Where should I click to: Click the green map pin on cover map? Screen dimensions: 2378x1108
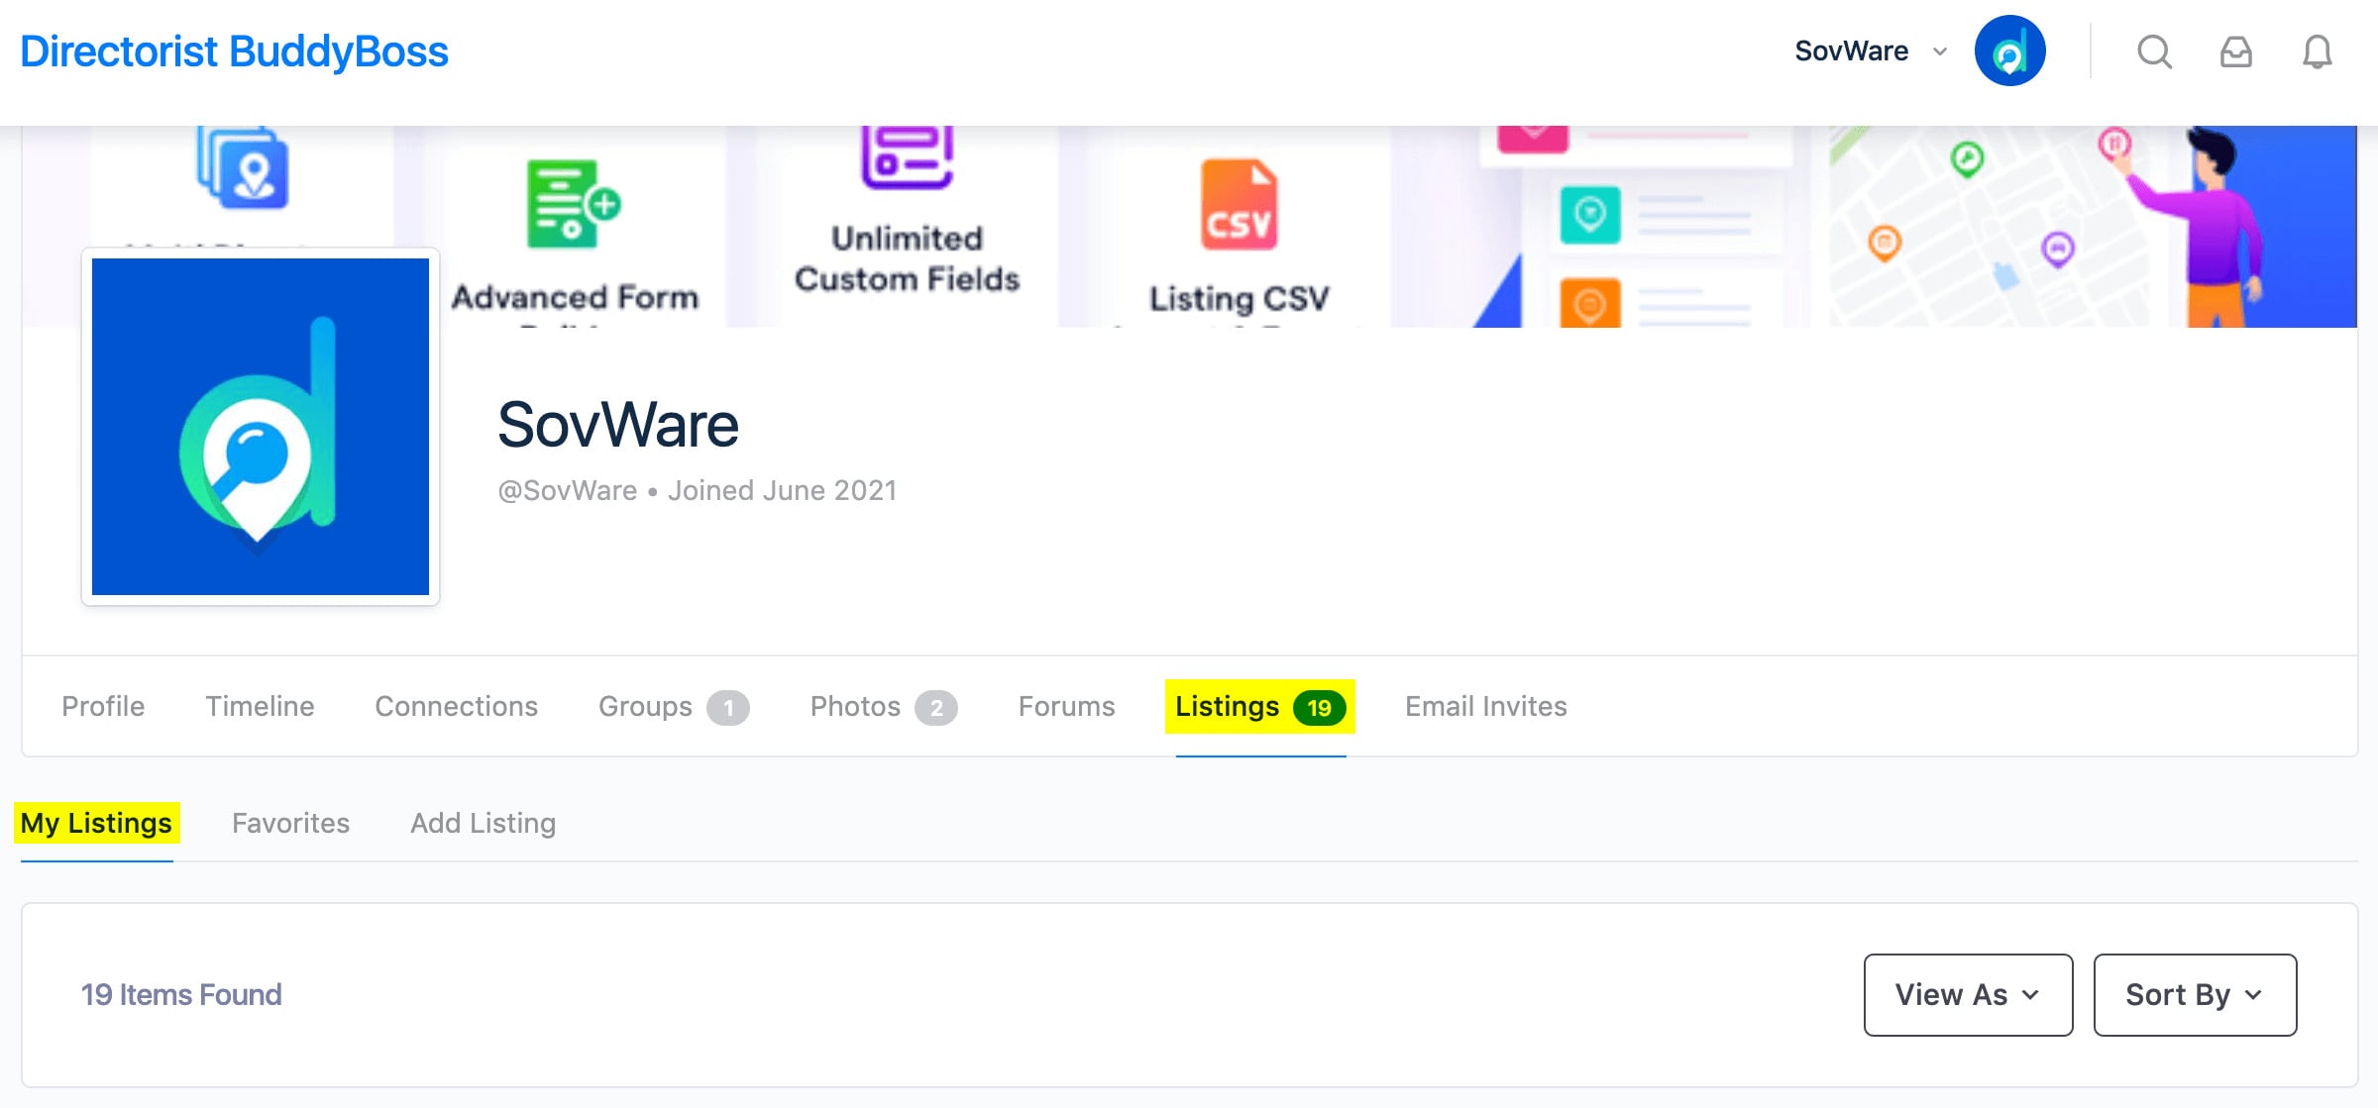[x=1967, y=158]
